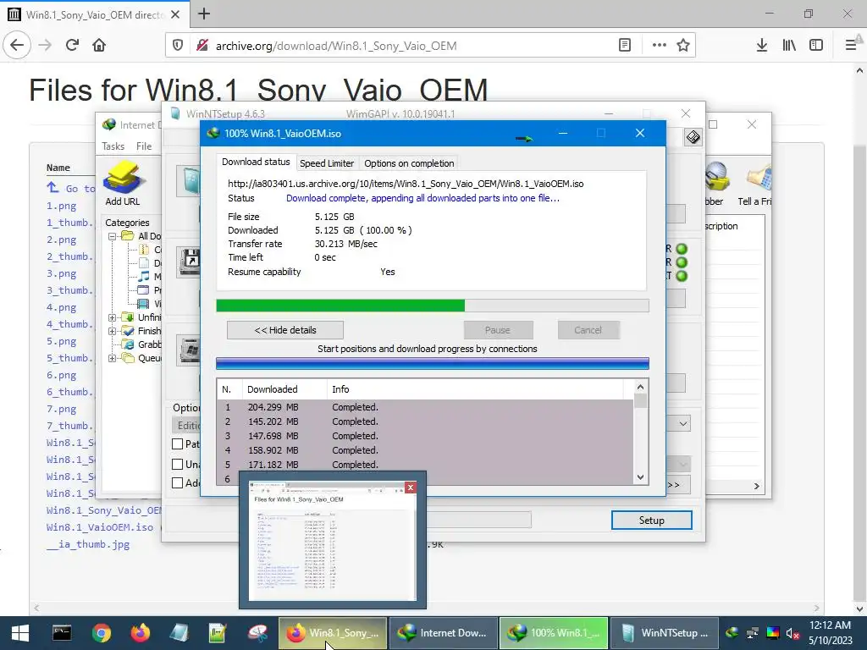The height and width of the screenshot is (650, 867).
Task: Switch to Options on completion tab
Action: [409, 163]
